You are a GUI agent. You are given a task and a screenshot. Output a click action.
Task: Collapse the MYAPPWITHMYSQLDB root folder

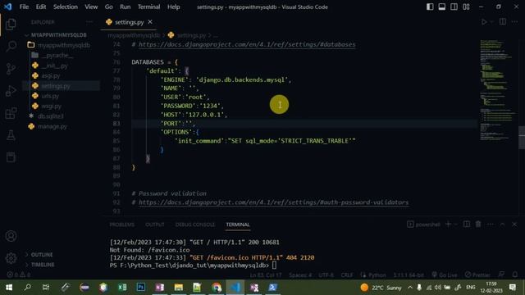(x=59, y=35)
